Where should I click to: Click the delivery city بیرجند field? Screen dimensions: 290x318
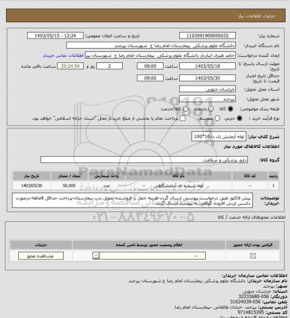click(x=208, y=99)
